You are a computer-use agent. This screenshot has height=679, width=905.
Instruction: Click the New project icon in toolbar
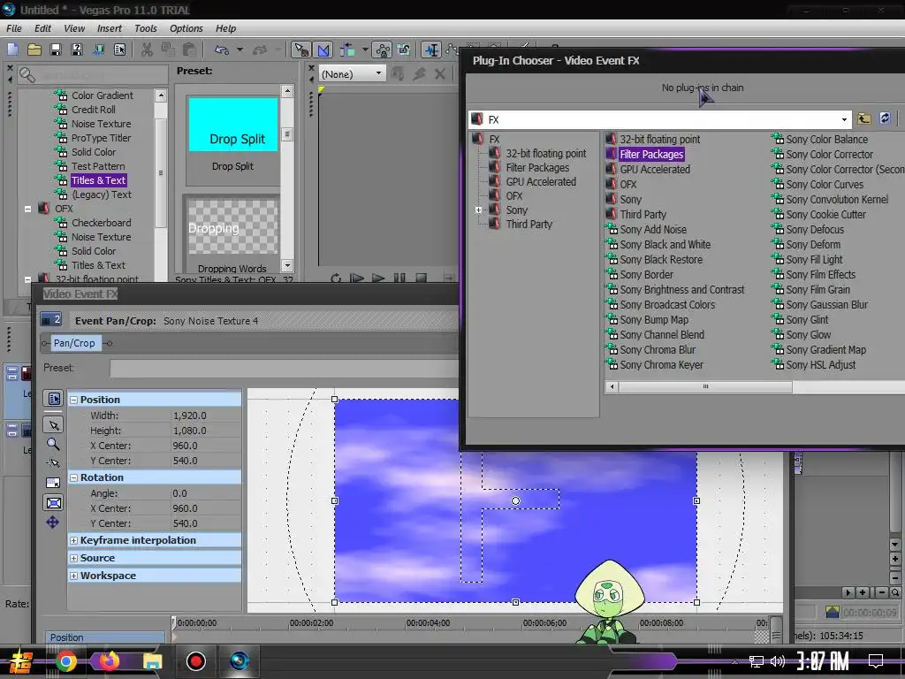coord(12,50)
